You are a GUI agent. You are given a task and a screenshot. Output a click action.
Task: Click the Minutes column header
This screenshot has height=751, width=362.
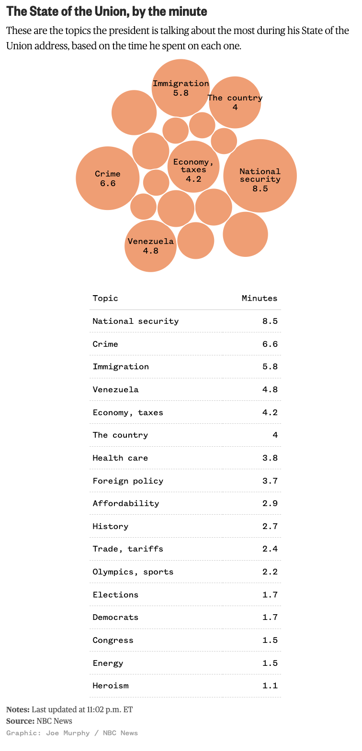[259, 298]
